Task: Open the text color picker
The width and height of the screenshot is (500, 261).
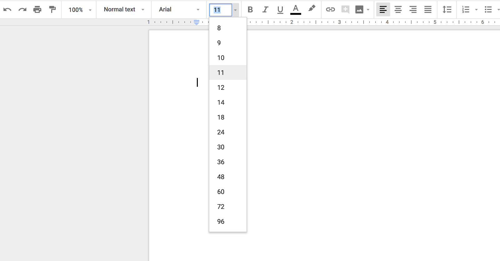Action: [x=296, y=10]
